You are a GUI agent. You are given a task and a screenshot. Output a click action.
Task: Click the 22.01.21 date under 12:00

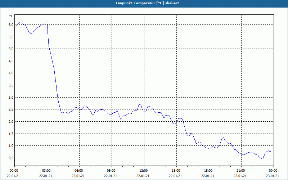pyautogui.click(x=143, y=176)
